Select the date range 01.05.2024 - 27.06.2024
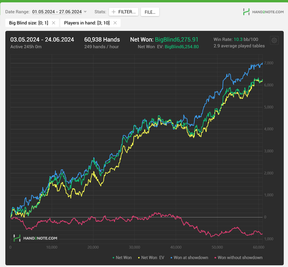Image resolution: width=288 pixels, height=267 pixels. (x=57, y=12)
